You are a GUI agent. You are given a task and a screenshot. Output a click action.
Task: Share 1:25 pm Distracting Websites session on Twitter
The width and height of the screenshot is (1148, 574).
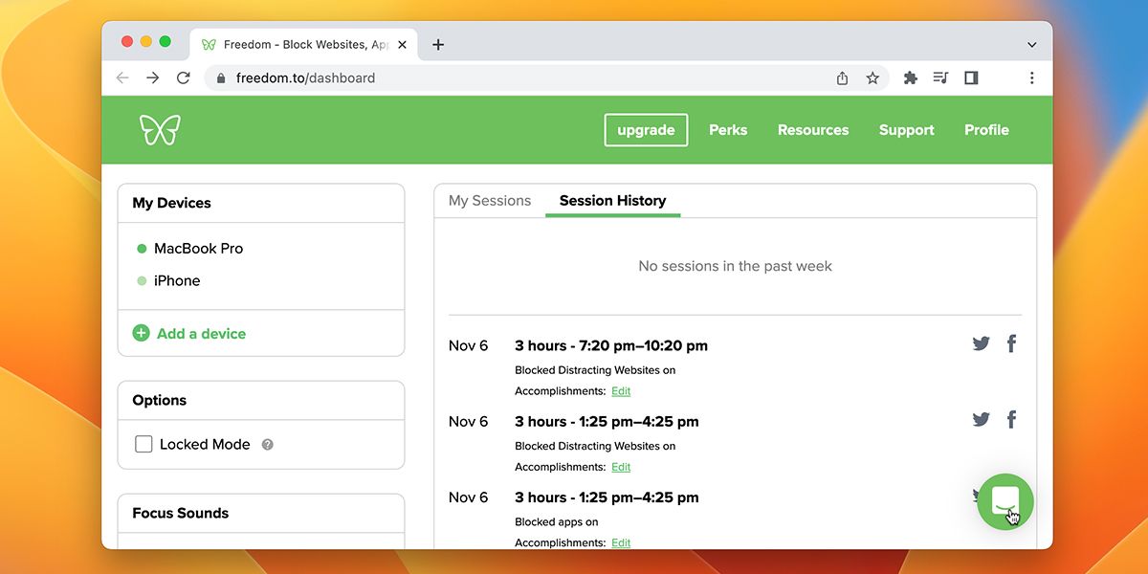[x=981, y=419]
